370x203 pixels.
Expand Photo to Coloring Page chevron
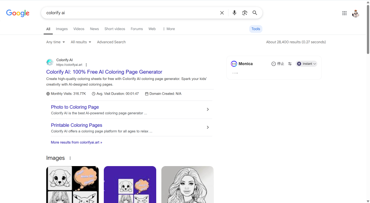coord(208,109)
